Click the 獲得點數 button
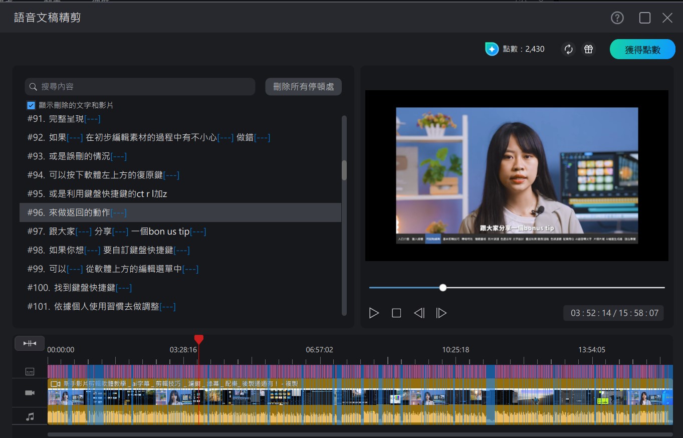The image size is (683, 438). (x=642, y=50)
